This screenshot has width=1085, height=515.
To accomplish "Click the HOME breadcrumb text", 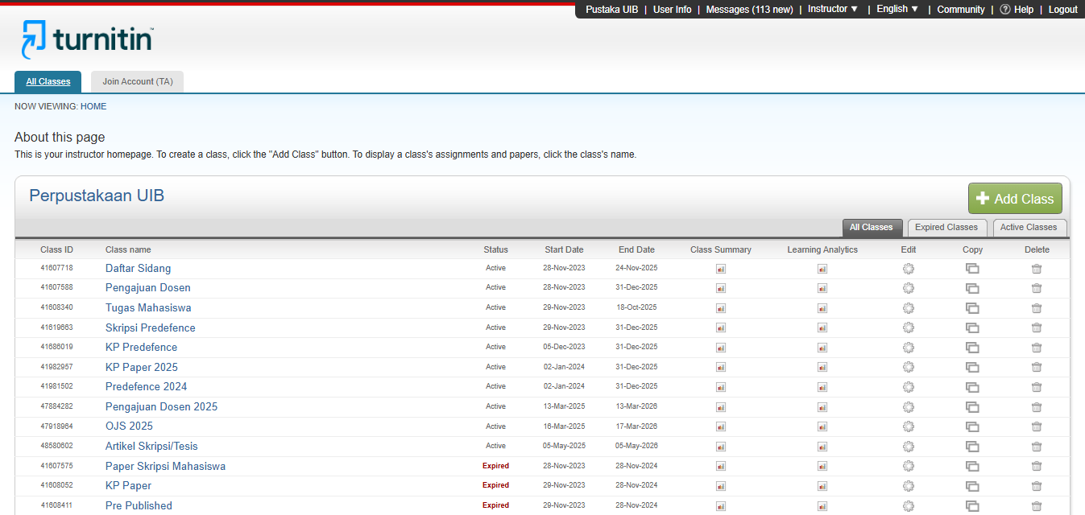I will 93,106.
